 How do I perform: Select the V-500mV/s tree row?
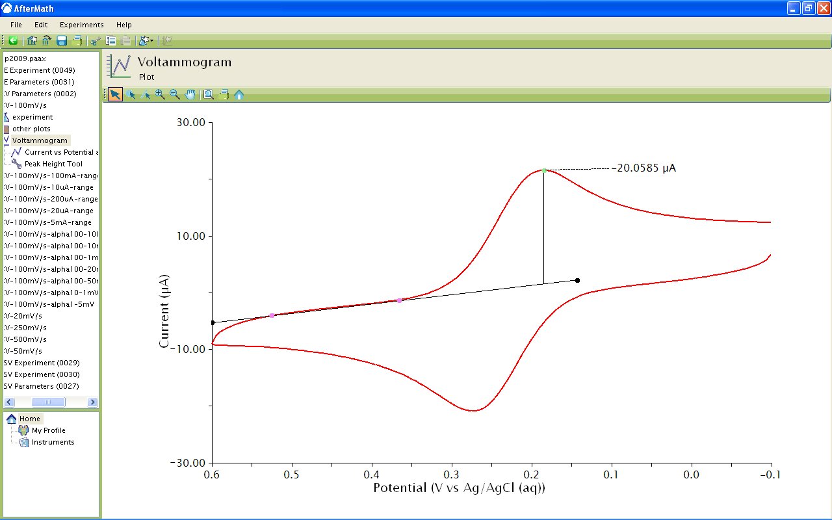click(x=25, y=339)
